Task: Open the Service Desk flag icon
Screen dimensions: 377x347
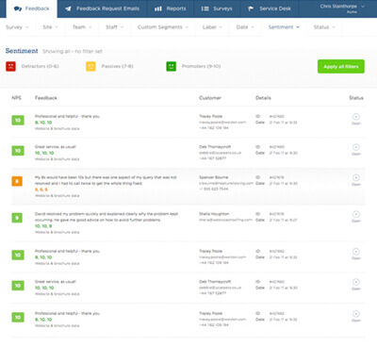Action: [251, 8]
